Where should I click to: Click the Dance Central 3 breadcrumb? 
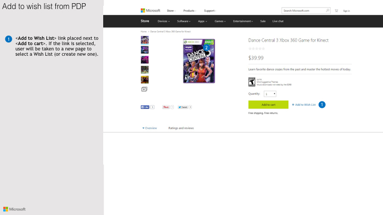pyautogui.click(x=171, y=31)
